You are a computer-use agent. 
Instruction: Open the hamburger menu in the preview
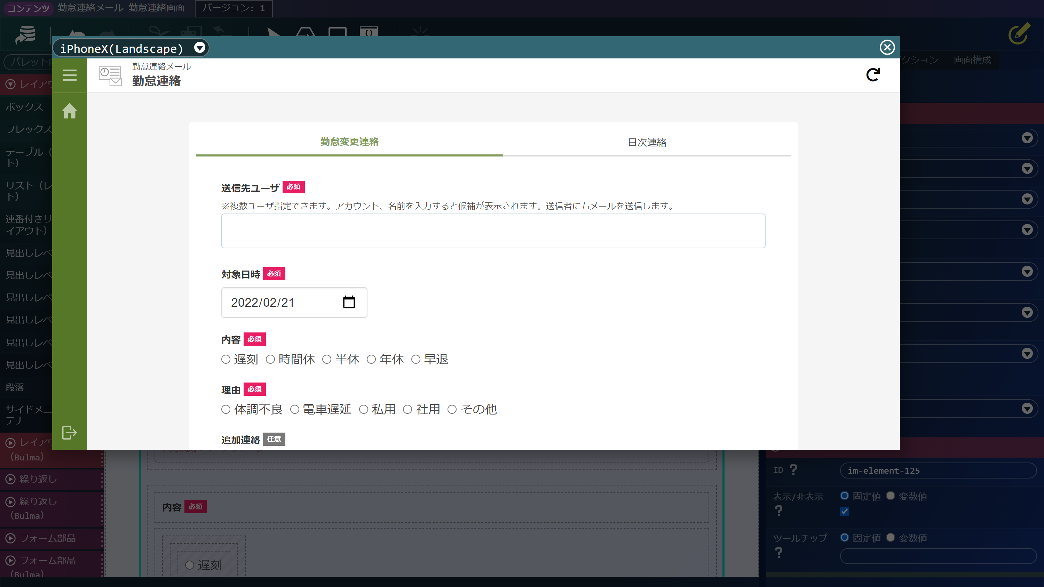[69, 75]
